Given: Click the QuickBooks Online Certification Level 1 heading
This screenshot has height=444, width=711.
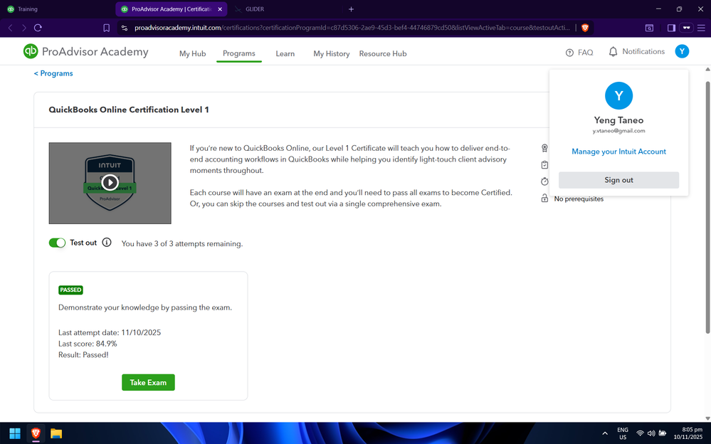Looking at the screenshot, I should (129, 110).
